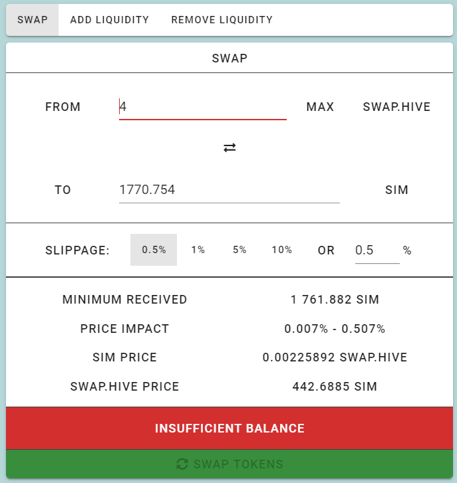Select the Swap tab

point(33,20)
